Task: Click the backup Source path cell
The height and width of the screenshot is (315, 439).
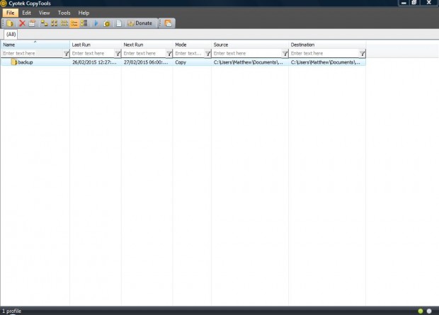Action: [248, 62]
